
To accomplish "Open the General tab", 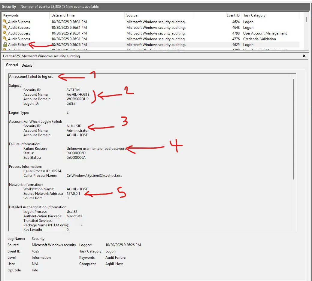I will point(12,65).
